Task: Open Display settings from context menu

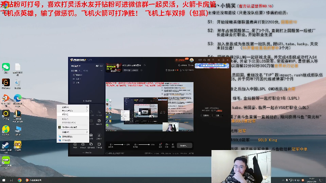Action: coord(73,137)
